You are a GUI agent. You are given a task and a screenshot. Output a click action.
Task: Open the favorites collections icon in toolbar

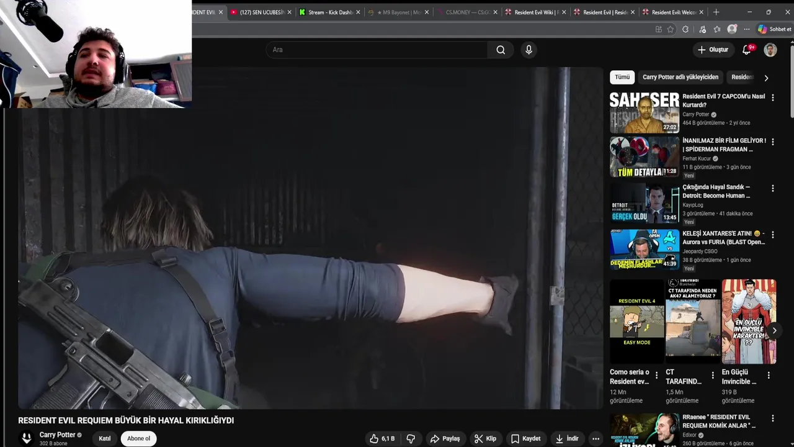(717, 29)
